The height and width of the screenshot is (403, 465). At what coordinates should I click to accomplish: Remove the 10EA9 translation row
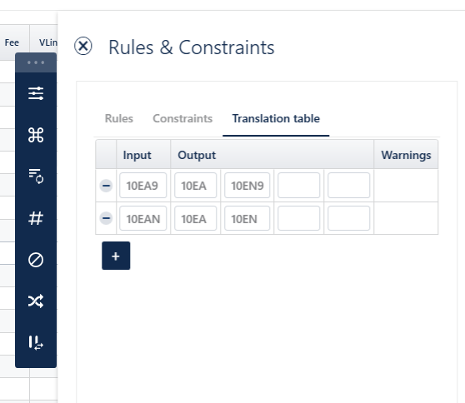point(106,186)
